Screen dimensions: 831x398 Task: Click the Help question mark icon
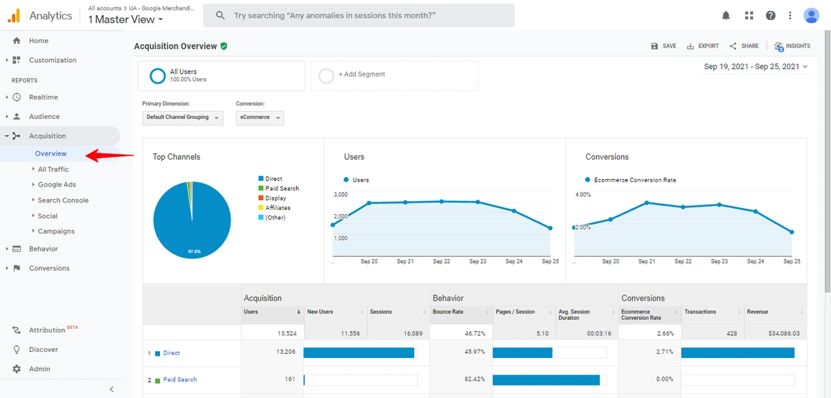770,15
